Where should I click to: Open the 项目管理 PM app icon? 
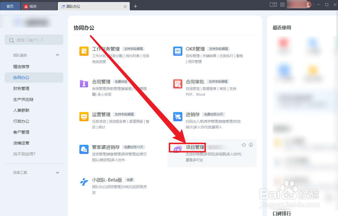(177, 149)
